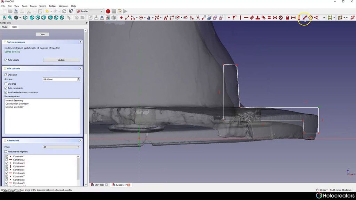
Task: Open the Sketch menu
Action: click(x=42, y=6)
